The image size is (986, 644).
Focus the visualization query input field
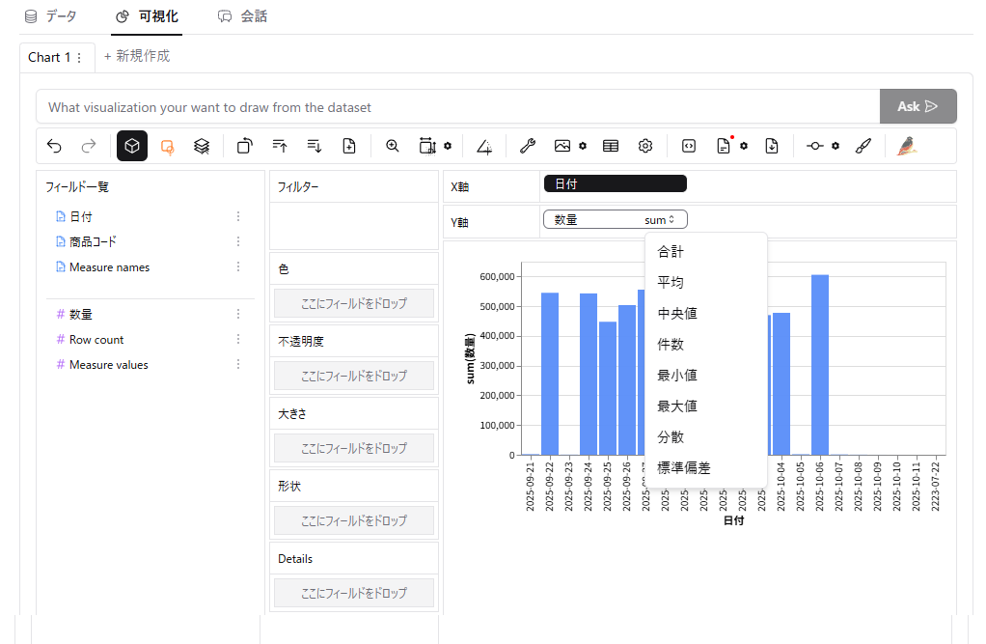click(x=457, y=107)
